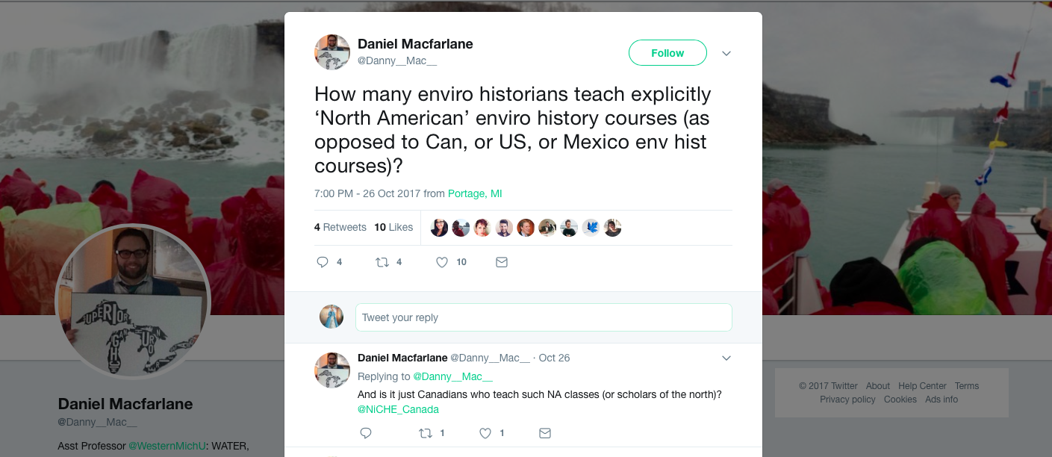The width and height of the screenshot is (1052, 457).
Task: Open the Portage, MI location link
Action: [475, 193]
